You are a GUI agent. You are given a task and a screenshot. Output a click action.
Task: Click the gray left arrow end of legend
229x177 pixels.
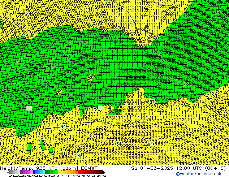coord(8,172)
